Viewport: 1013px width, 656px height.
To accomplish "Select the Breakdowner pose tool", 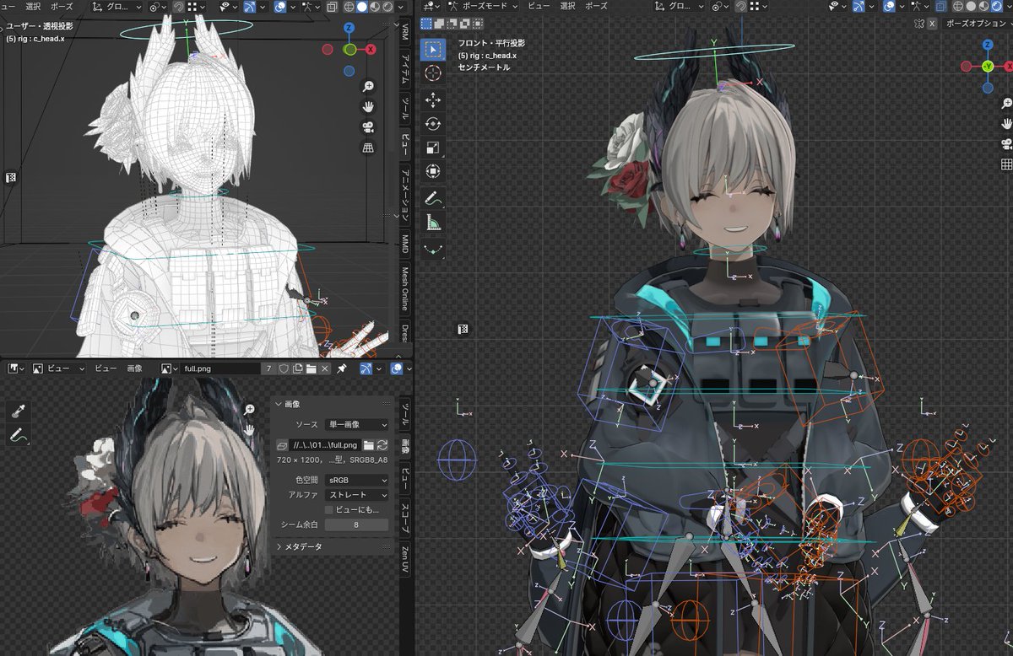I will pyautogui.click(x=433, y=250).
